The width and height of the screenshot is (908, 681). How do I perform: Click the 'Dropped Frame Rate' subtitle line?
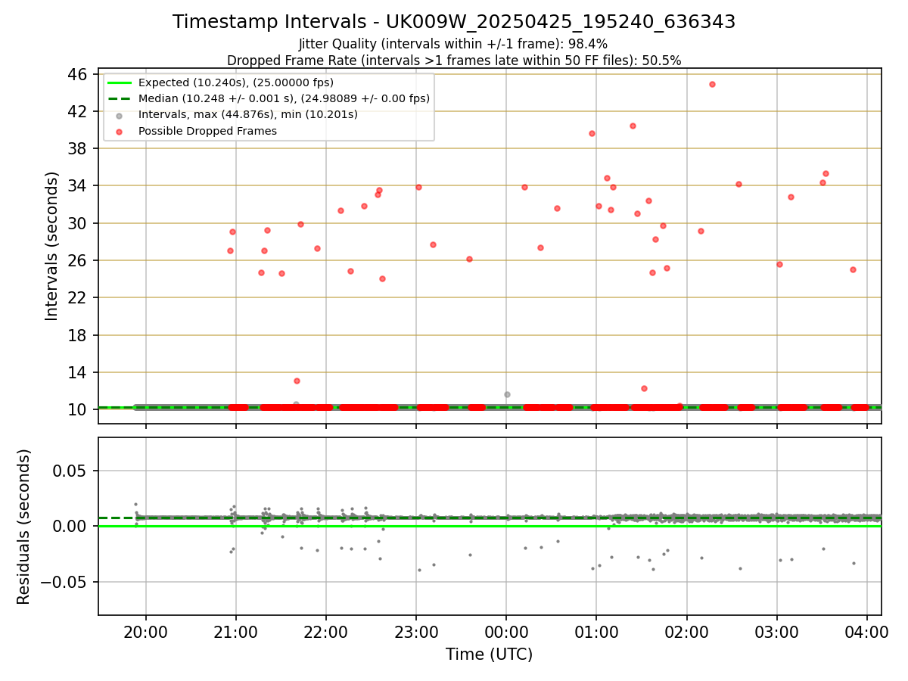(x=454, y=61)
